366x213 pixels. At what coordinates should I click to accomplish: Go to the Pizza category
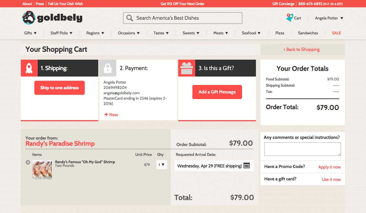click(x=280, y=33)
